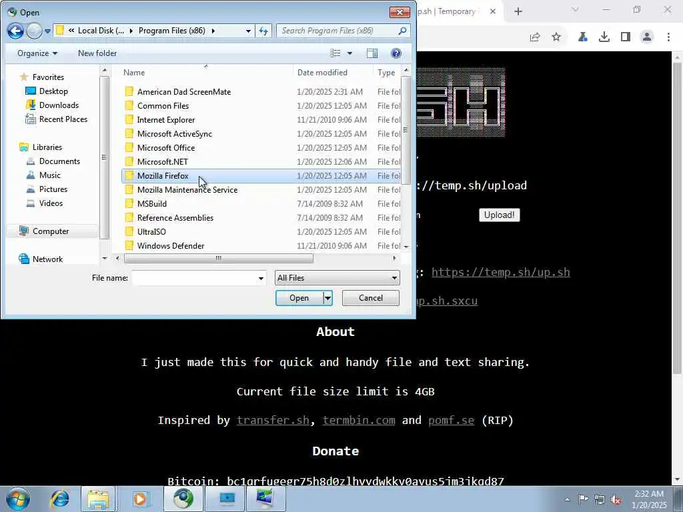Visit the termbin.com link
Image resolution: width=683 pixels, height=512 pixels.
click(x=359, y=420)
